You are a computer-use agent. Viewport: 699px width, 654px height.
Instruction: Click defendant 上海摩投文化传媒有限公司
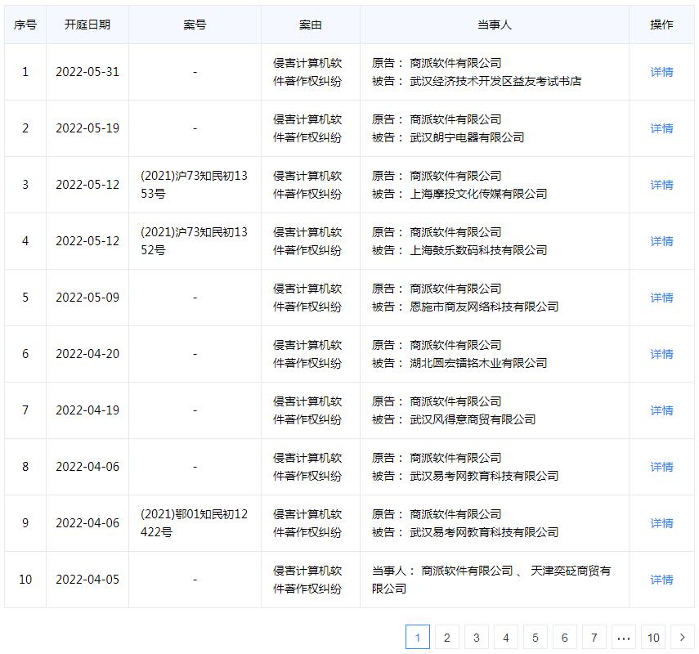478,194
